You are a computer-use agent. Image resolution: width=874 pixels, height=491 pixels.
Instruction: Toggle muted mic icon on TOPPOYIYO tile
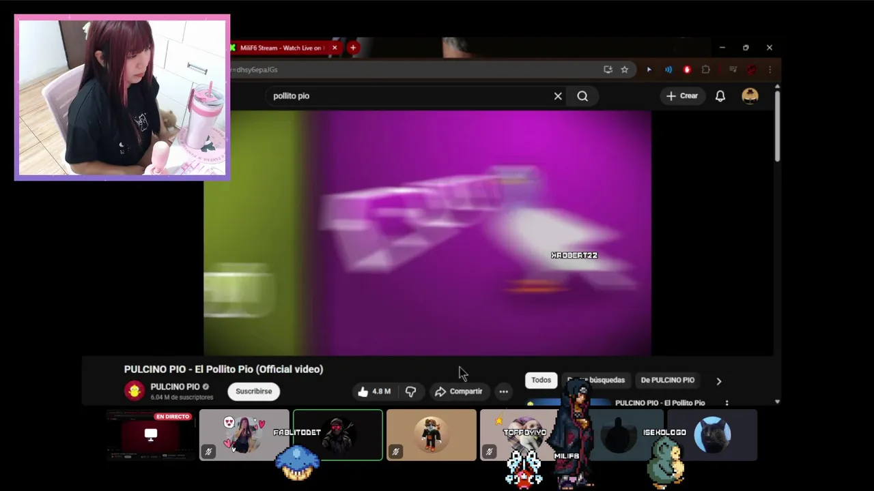(489, 451)
